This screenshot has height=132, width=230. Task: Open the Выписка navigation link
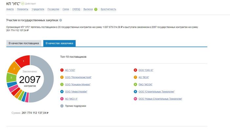point(88,9)
